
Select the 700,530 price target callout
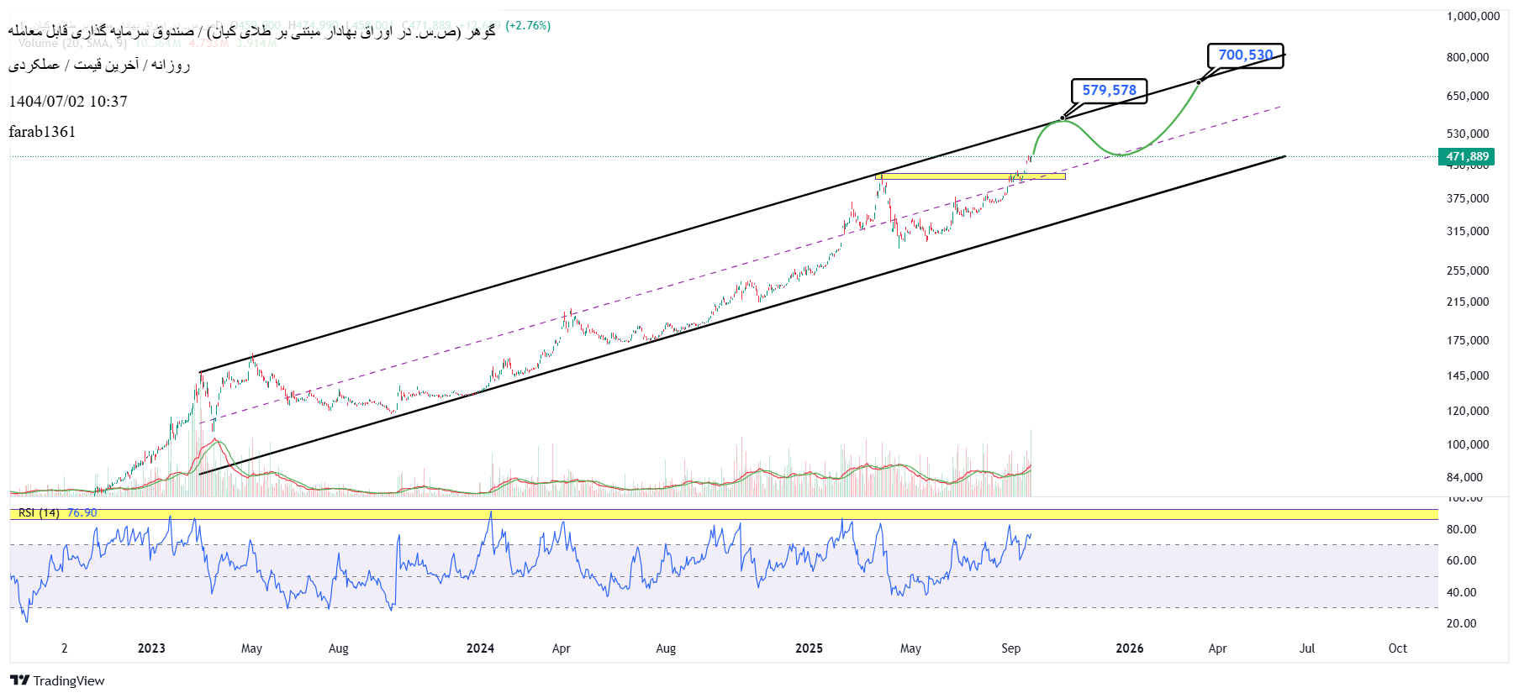(1245, 55)
